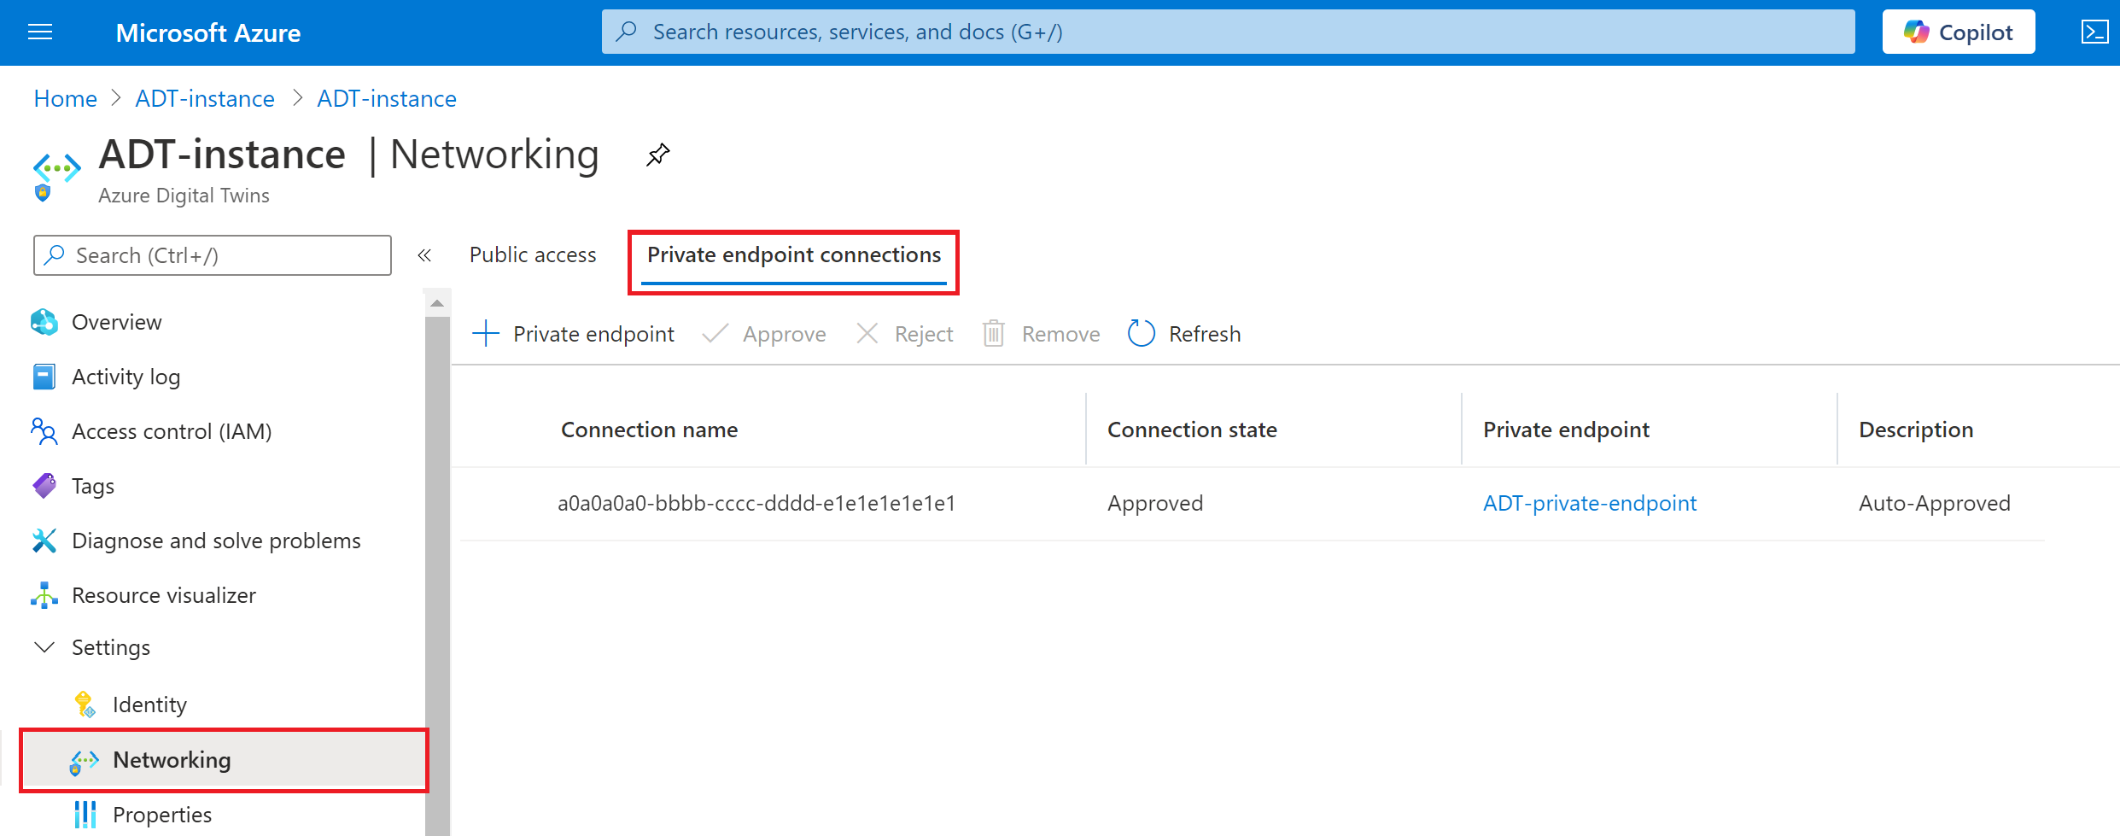Click the sidebar Search (Ctrl+/) field
The height and width of the screenshot is (836, 2120).
(213, 255)
